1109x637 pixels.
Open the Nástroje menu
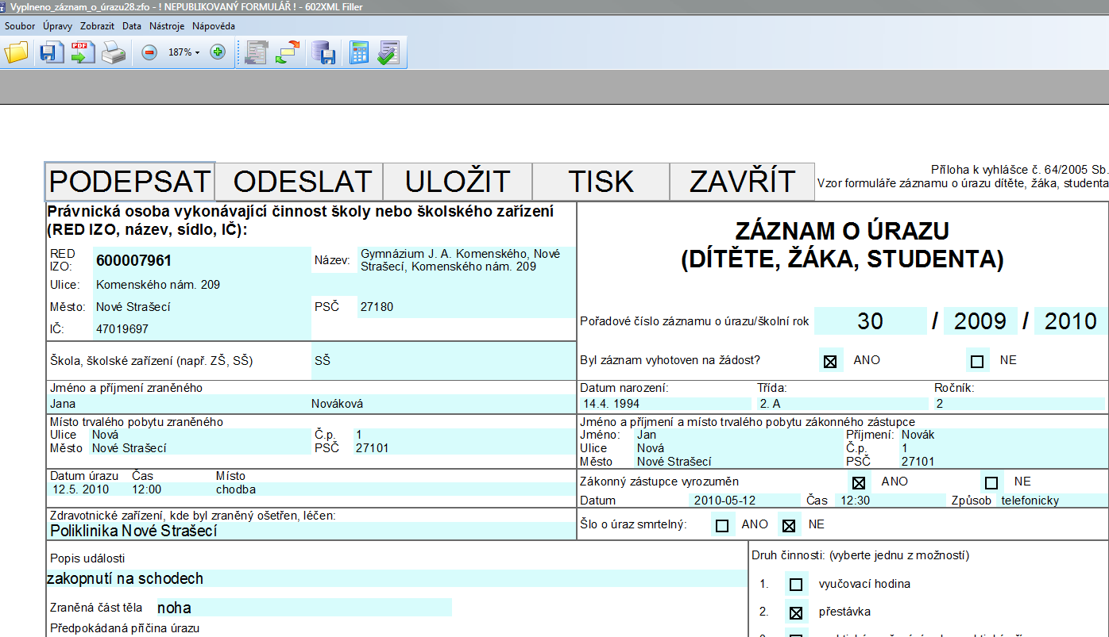pos(167,26)
